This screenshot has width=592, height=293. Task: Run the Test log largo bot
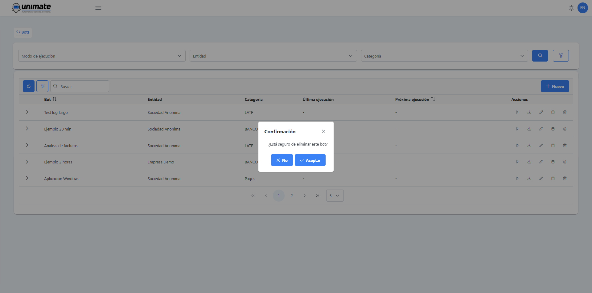coord(517,112)
